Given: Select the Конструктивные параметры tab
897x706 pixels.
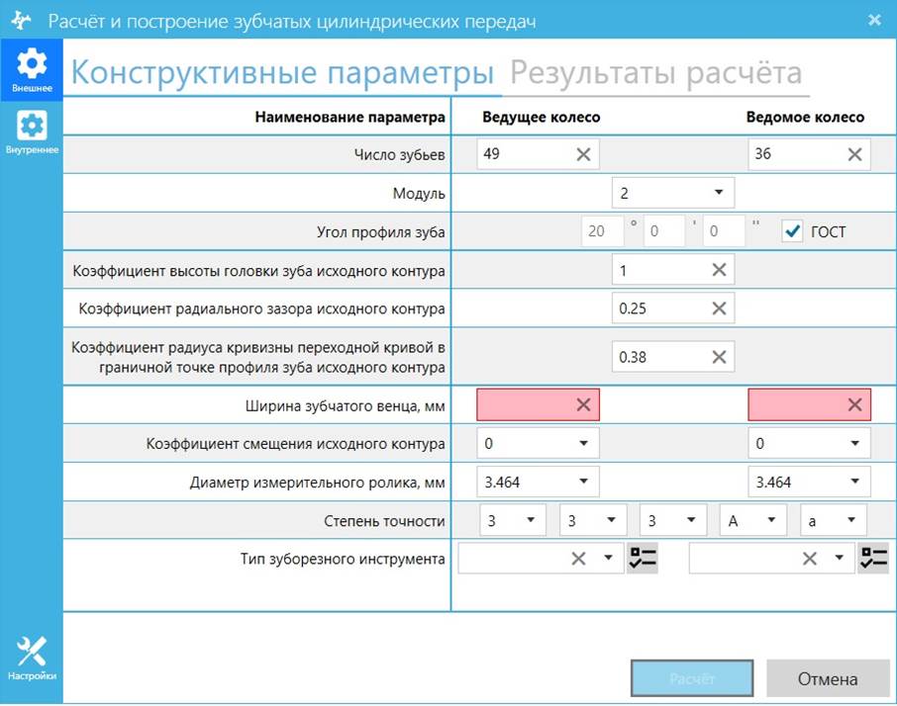Looking at the screenshot, I should coord(282,74).
